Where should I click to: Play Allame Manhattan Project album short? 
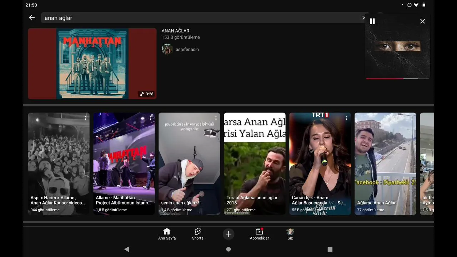click(x=124, y=164)
